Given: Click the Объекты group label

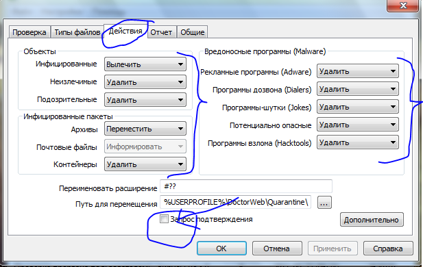Looking at the screenshot, I should click(x=40, y=51).
